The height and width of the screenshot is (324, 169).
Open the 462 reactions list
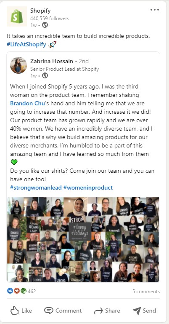click(x=32, y=292)
